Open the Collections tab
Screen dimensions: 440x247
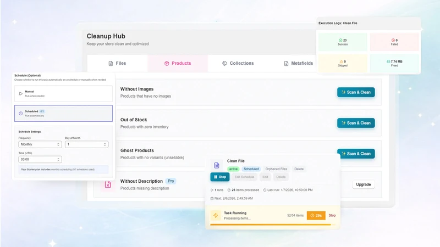238,63
